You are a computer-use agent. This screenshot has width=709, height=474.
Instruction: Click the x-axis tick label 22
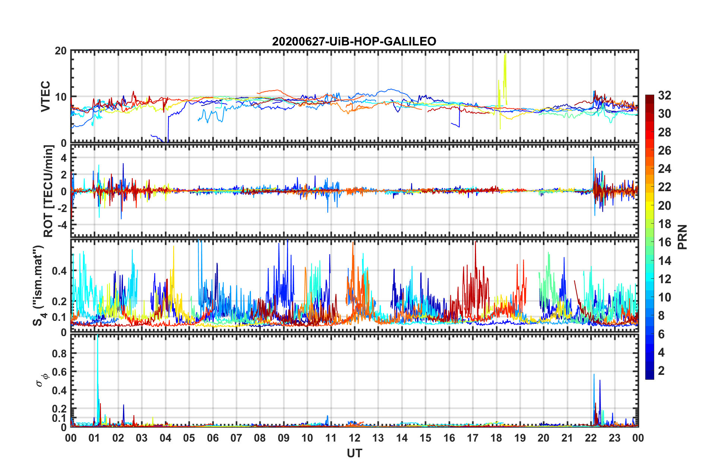point(591,438)
